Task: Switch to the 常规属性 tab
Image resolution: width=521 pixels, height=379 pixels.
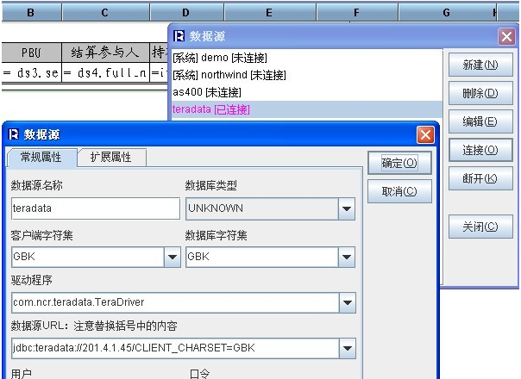Action: (41, 157)
